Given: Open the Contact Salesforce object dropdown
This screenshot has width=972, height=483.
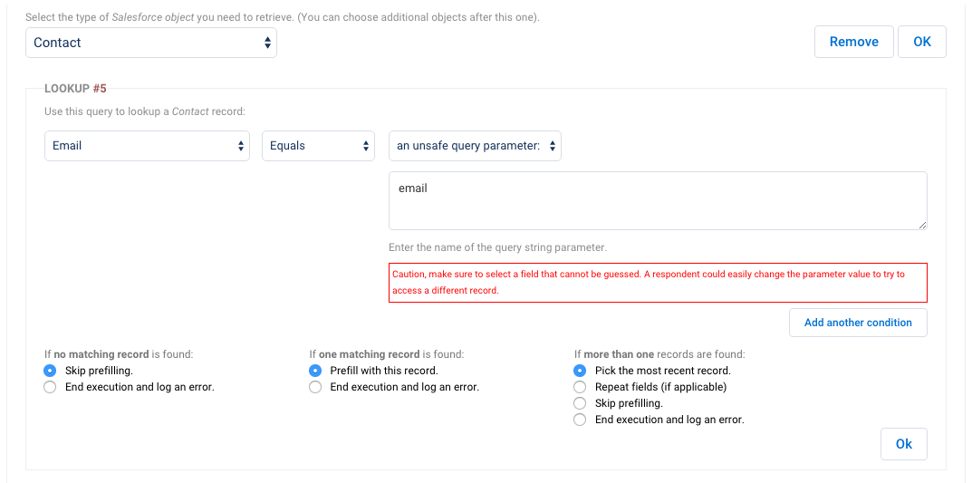Looking at the screenshot, I should tap(151, 43).
